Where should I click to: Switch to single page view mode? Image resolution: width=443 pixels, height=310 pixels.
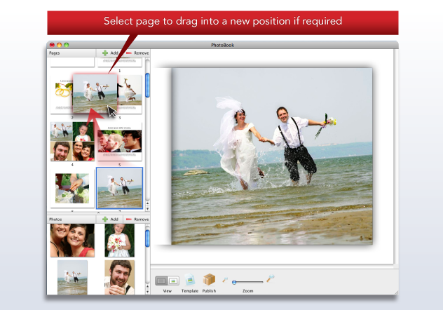click(x=161, y=281)
